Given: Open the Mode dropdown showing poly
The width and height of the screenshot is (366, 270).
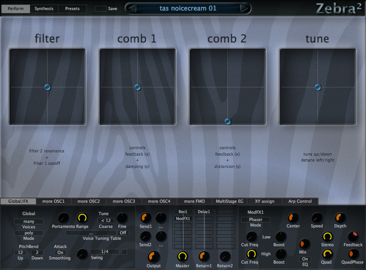Looking at the screenshot, I should [29, 233].
